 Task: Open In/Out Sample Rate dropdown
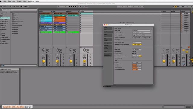click(x=137, y=42)
